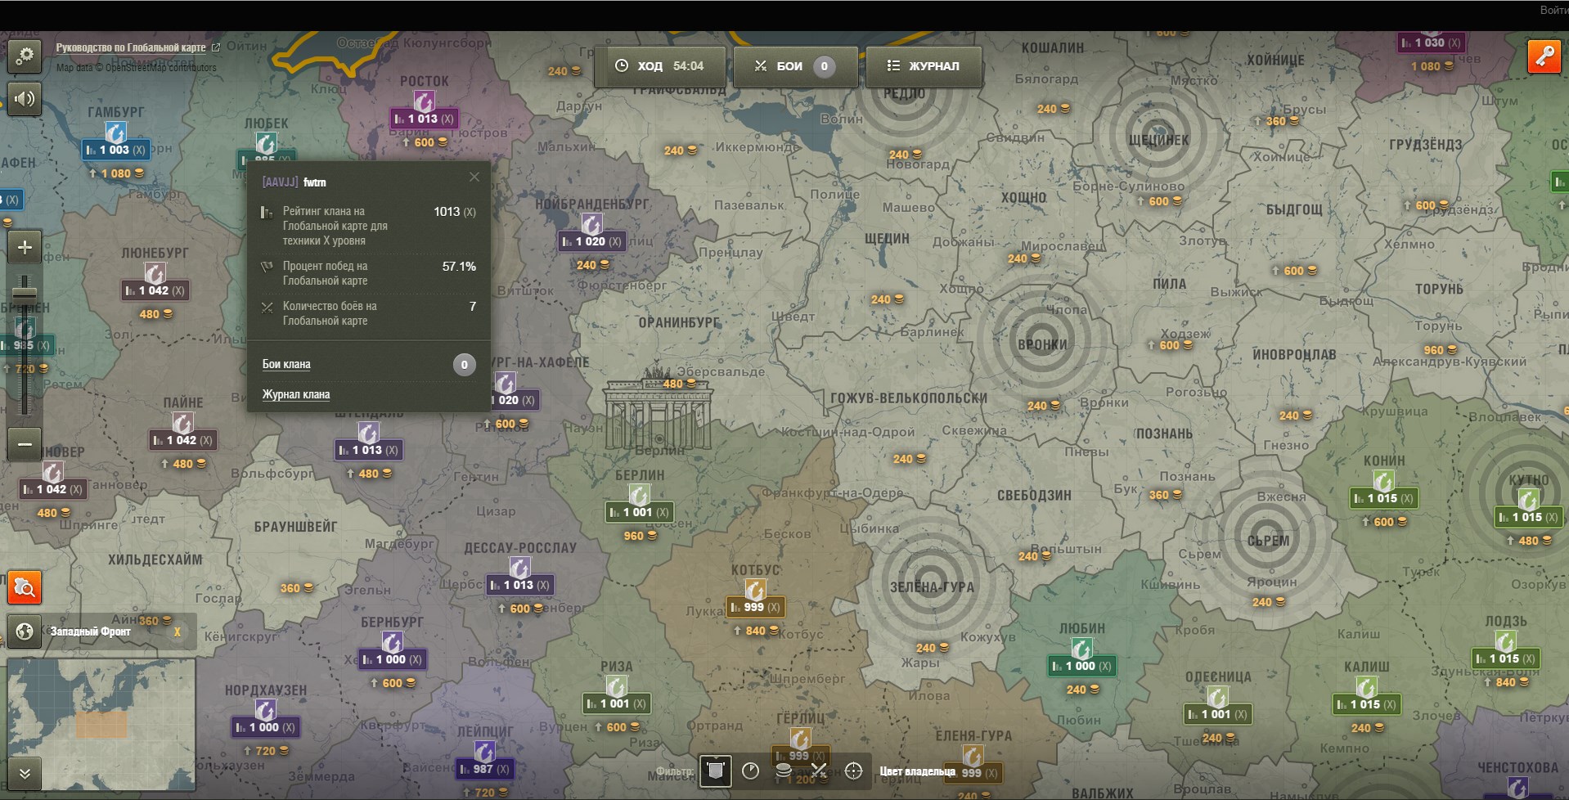This screenshot has width=1569, height=800.
Task: Select the Щецинек landing zone target
Action: tap(1158, 135)
